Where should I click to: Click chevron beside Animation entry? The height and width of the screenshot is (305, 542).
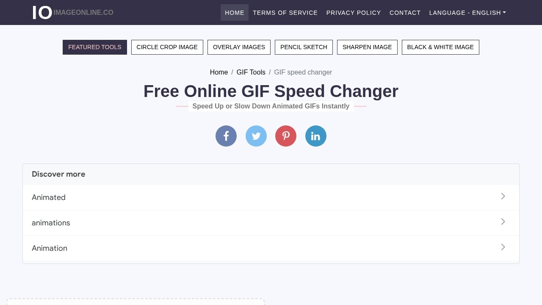click(x=503, y=247)
